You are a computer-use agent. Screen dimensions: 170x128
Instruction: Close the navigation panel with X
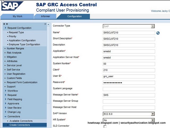(45, 24)
